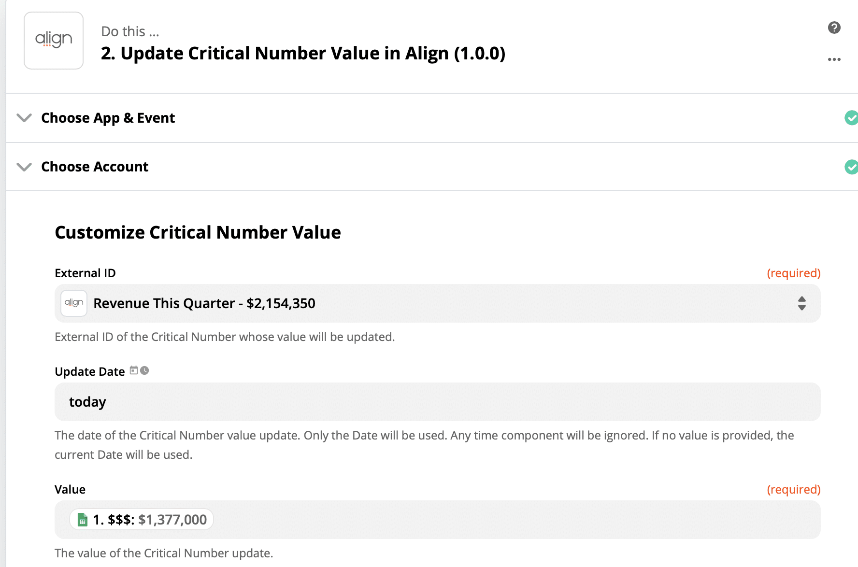858x567 pixels.
Task: Click the Google Sheets icon in Value pill
Action: pyautogui.click(x=83, y=520)
